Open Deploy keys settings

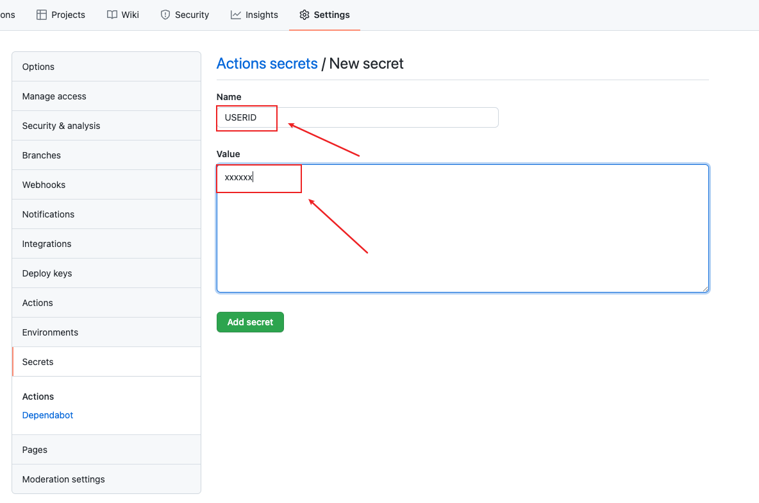[x=47, y=273]
